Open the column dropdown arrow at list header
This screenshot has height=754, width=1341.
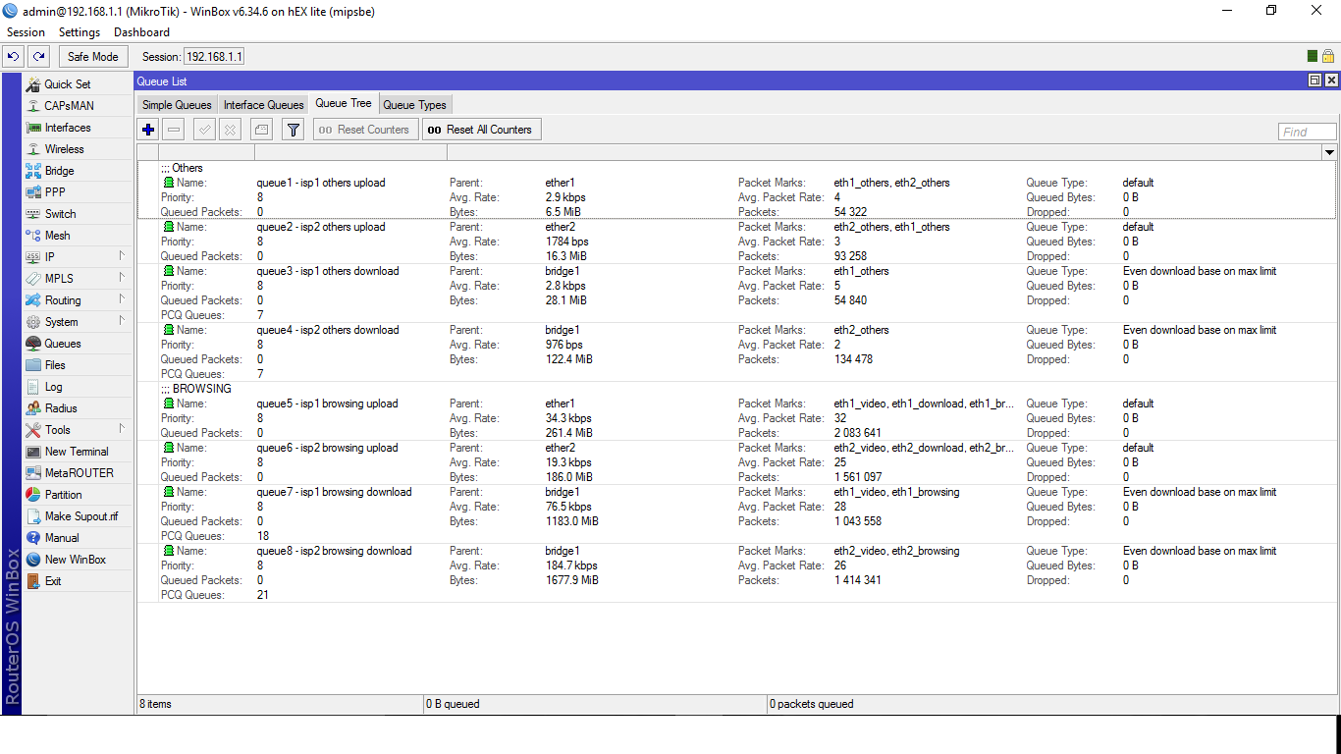click(1328, 152)
